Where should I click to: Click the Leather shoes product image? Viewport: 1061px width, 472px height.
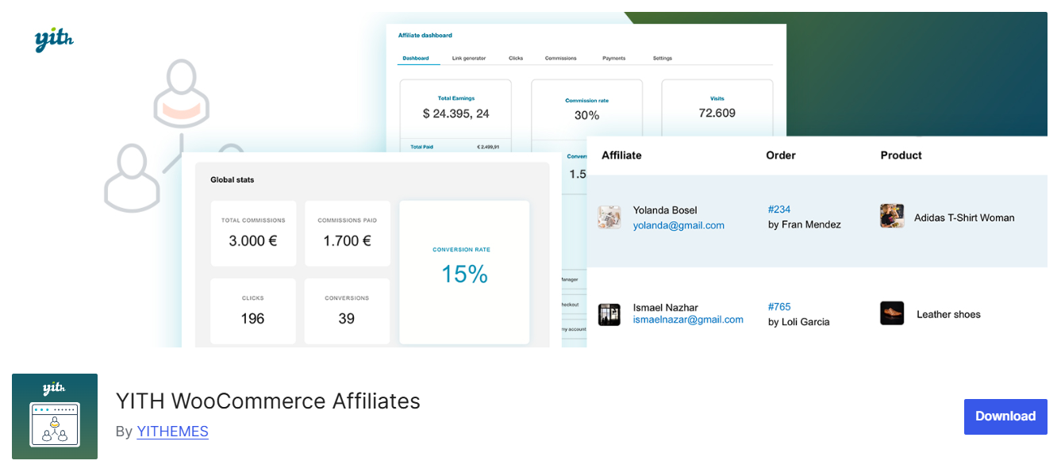pyautogui.click(x=892, y=313)
